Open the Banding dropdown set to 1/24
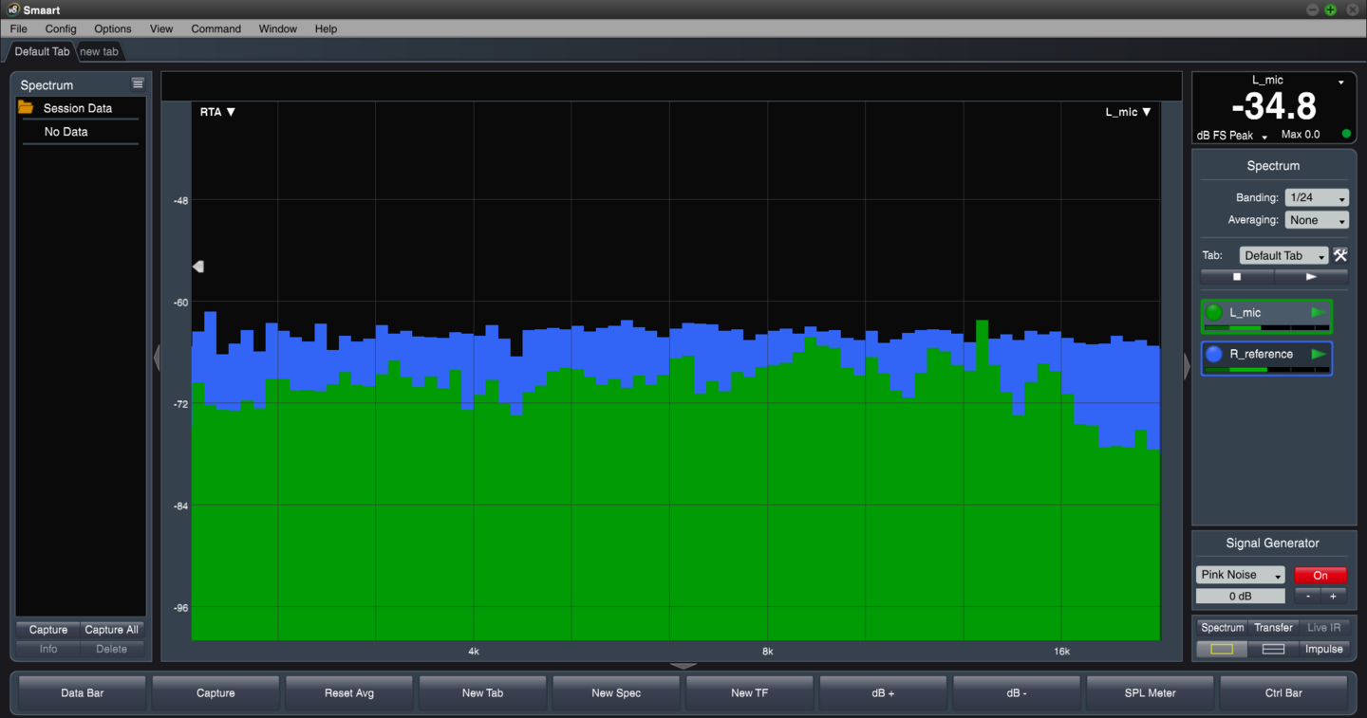Viewport: 1367px width, 718px height. [1317, 197]
